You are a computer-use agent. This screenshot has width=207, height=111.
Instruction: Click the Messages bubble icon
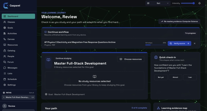pos(5,68)
